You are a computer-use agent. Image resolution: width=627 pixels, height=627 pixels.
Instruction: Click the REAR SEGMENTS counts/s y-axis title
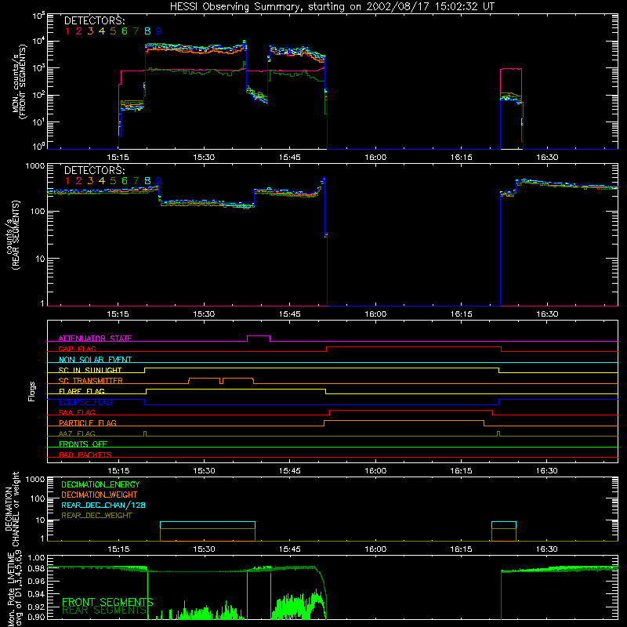[x=13, y=235]
